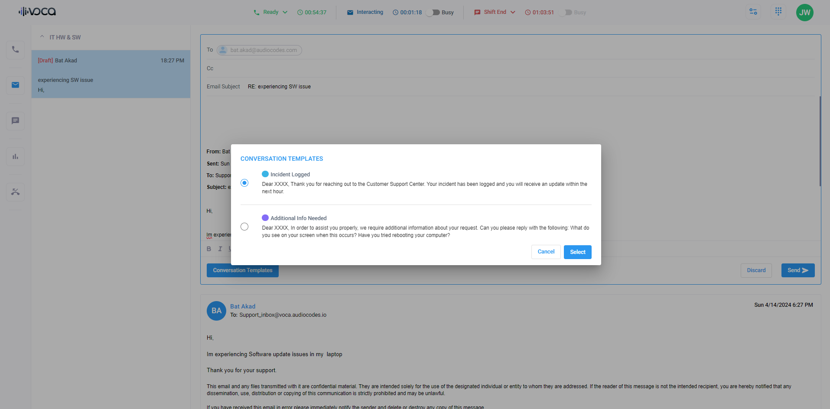This screenshot has width=830, height=409.
Task: Send the email reply
Action: click(x=797, y=270)
